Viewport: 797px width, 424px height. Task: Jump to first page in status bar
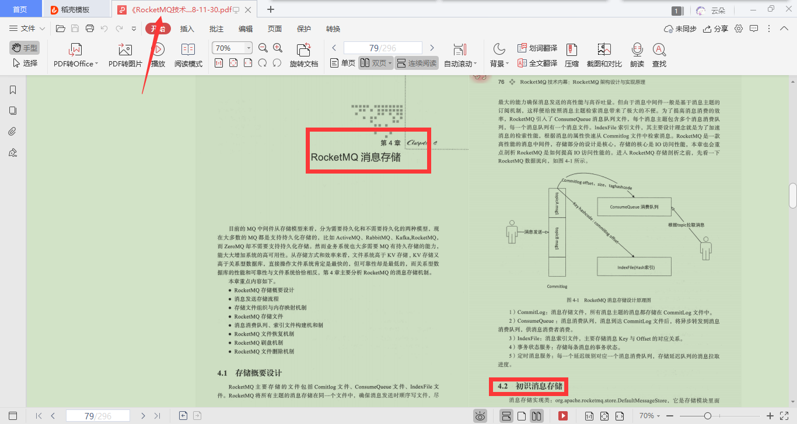(39, 416)
